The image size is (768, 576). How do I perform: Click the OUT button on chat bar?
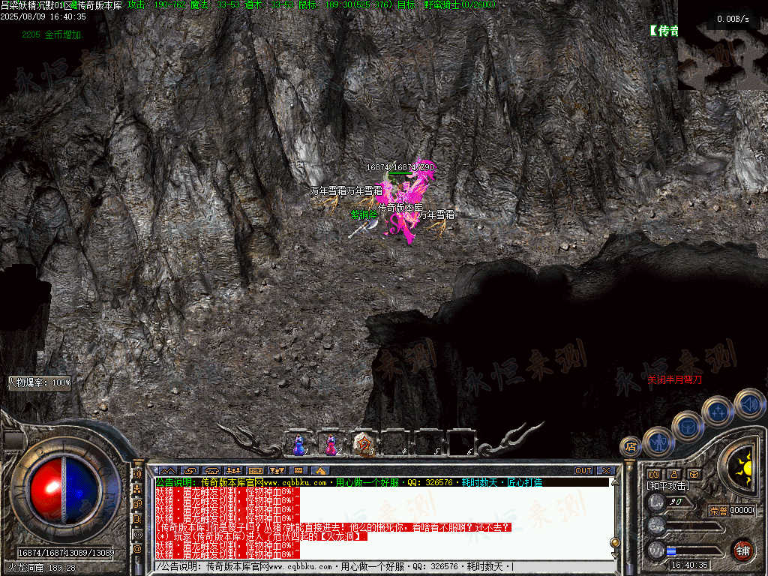tap(583, 471)
